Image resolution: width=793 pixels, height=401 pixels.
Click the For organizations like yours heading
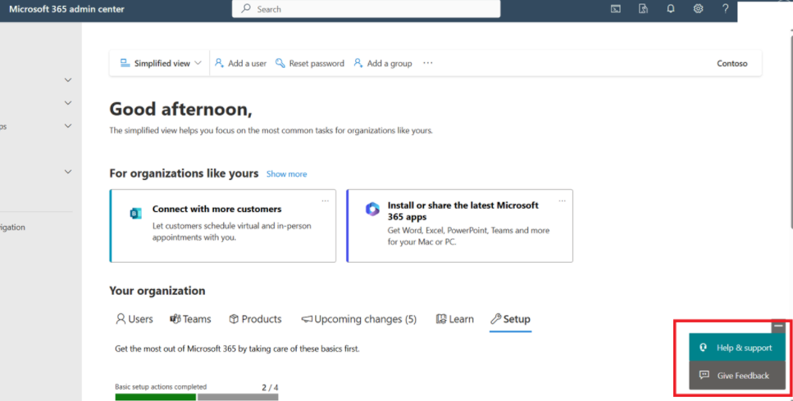(x=184, y=173)
